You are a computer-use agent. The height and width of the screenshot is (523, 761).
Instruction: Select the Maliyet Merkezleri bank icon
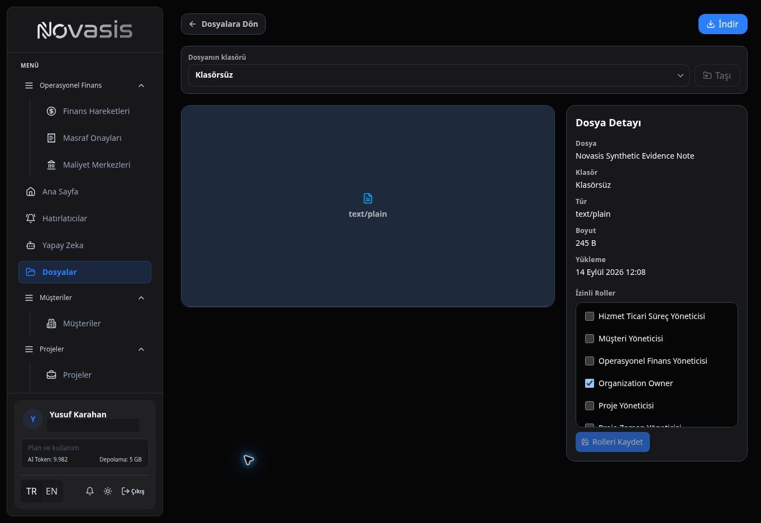[x=51, y=165]
